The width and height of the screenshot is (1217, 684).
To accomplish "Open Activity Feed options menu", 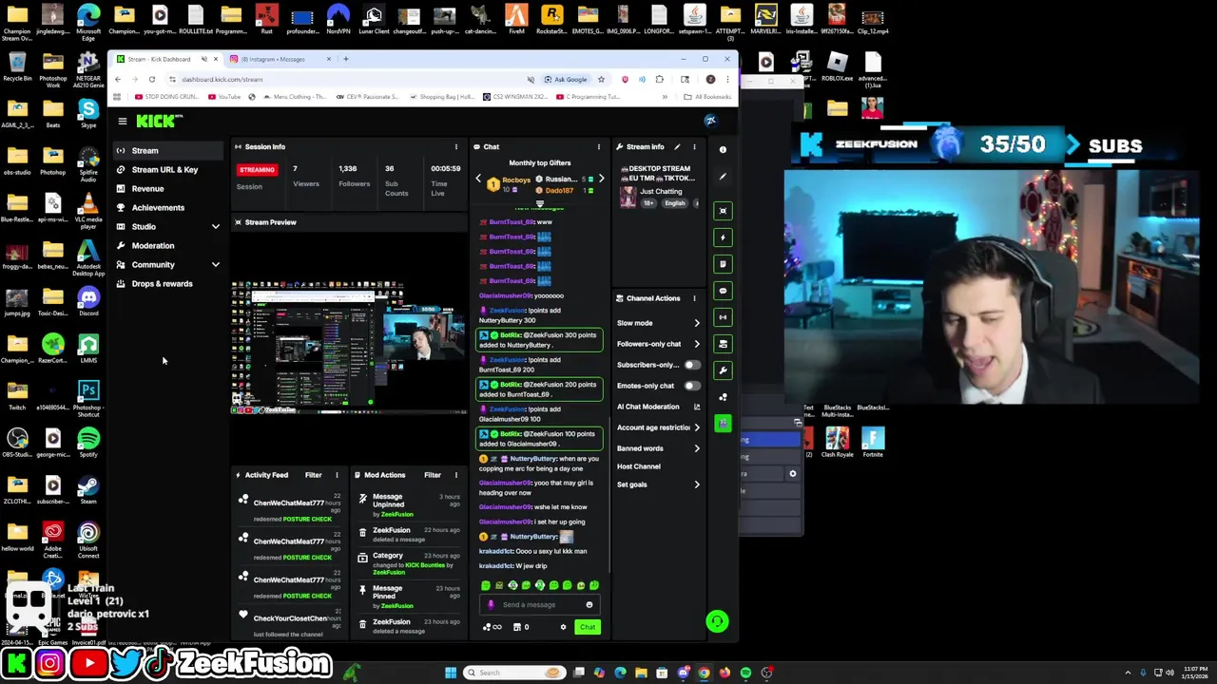I will [337, 475].
